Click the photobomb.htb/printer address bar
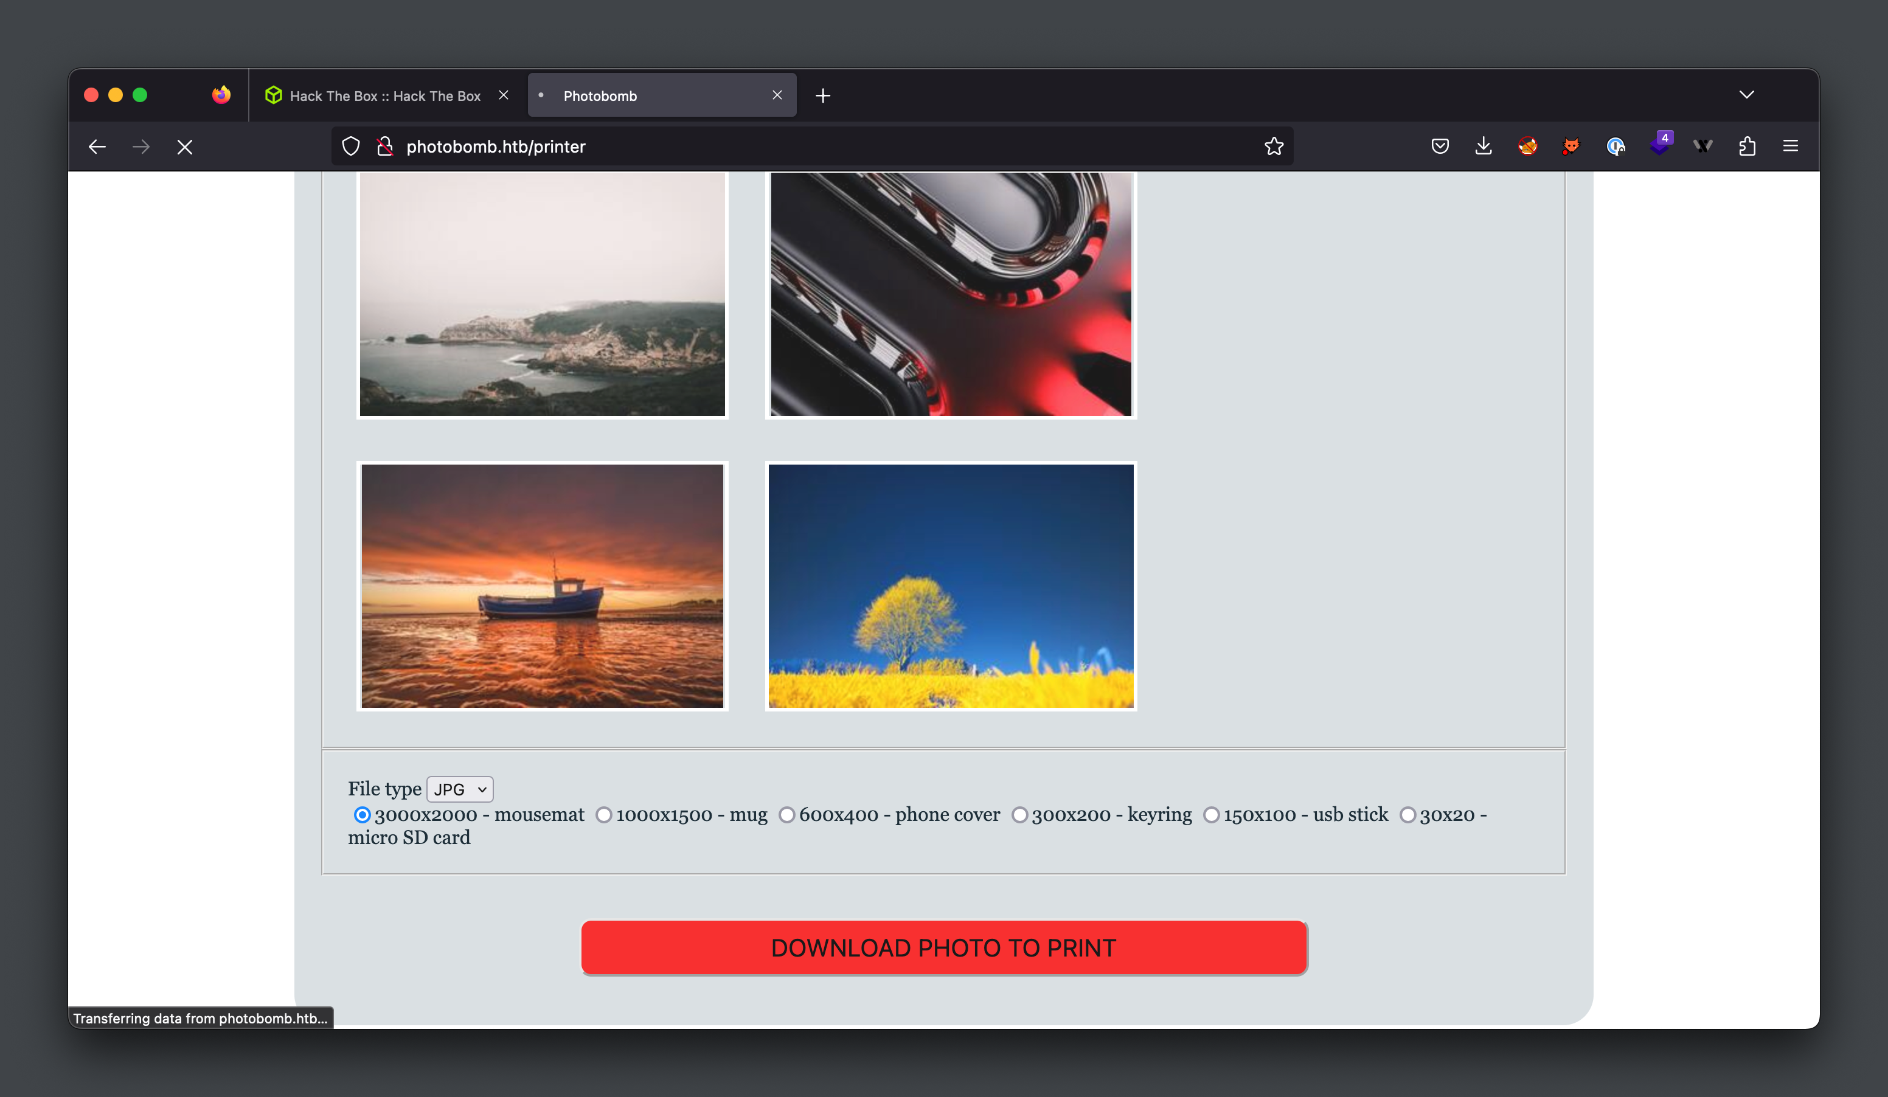 pyautogui.click(x=812, y=146)
